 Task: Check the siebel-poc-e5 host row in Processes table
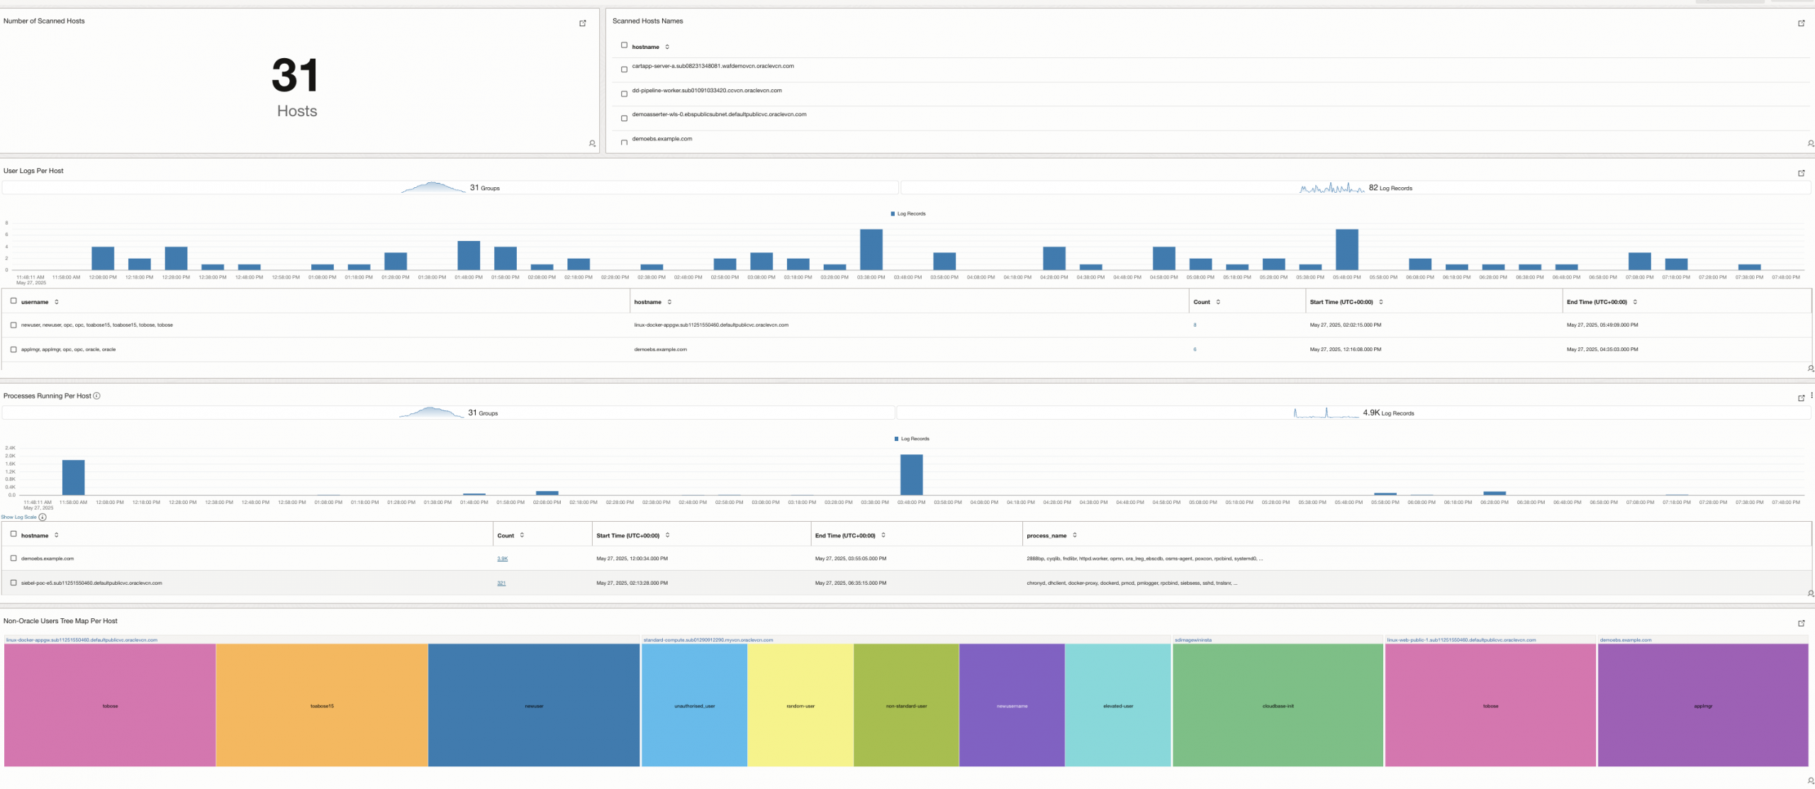coord(13,583)
